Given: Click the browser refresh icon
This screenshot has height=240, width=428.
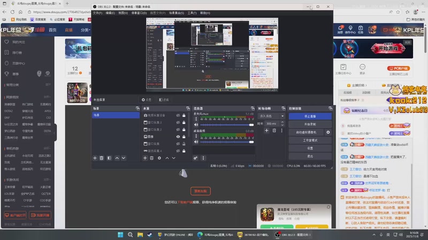Looking at the screenshot, I should [12, 12].
